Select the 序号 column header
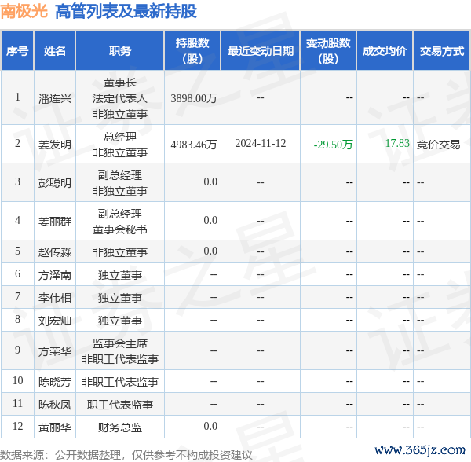The height and width of the screenshot is (462, 471). [17, 51]
